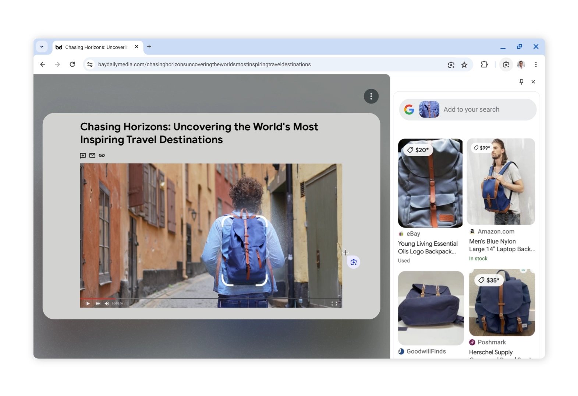The image size is (578, 396).
Task: Close the Lens side panel
Action: pos(533,82)
